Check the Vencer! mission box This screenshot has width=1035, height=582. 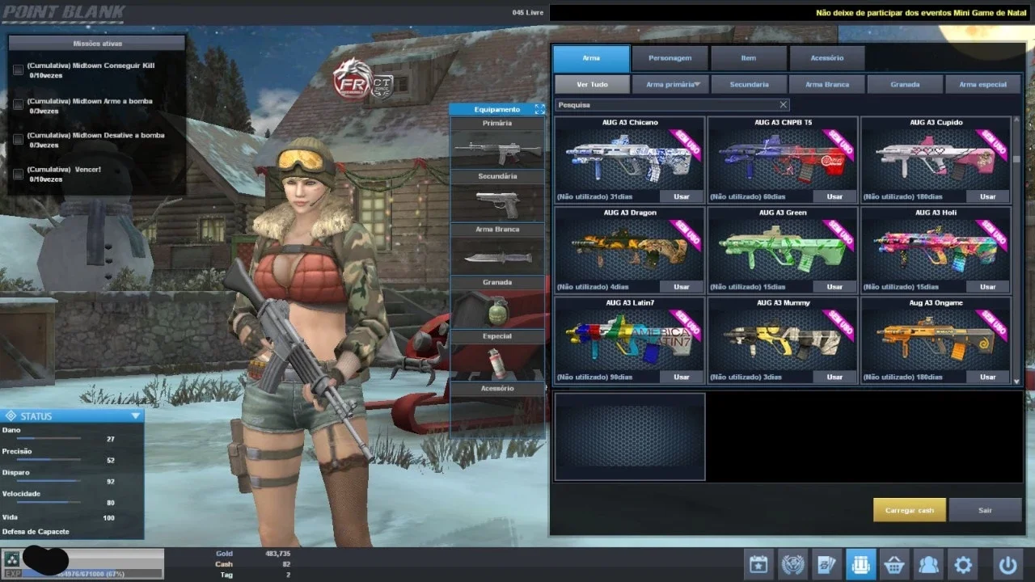pos(18,174)
